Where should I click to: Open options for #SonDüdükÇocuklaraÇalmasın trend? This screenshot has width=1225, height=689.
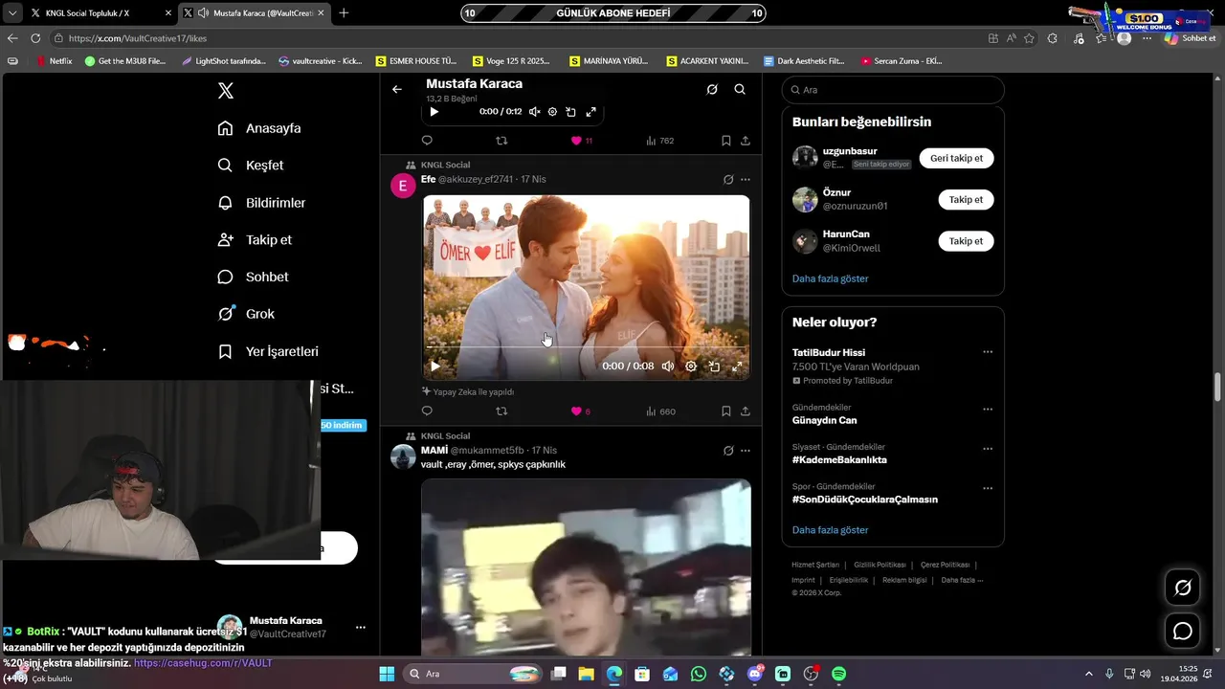pyautogui.click(x=987, y=488)
